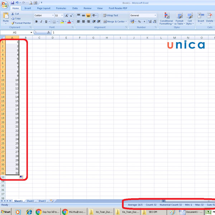Image resolution: width=215 pixels, height=215 pixels.
Task: Increase decimal places
Action: (x=150, y=21)
